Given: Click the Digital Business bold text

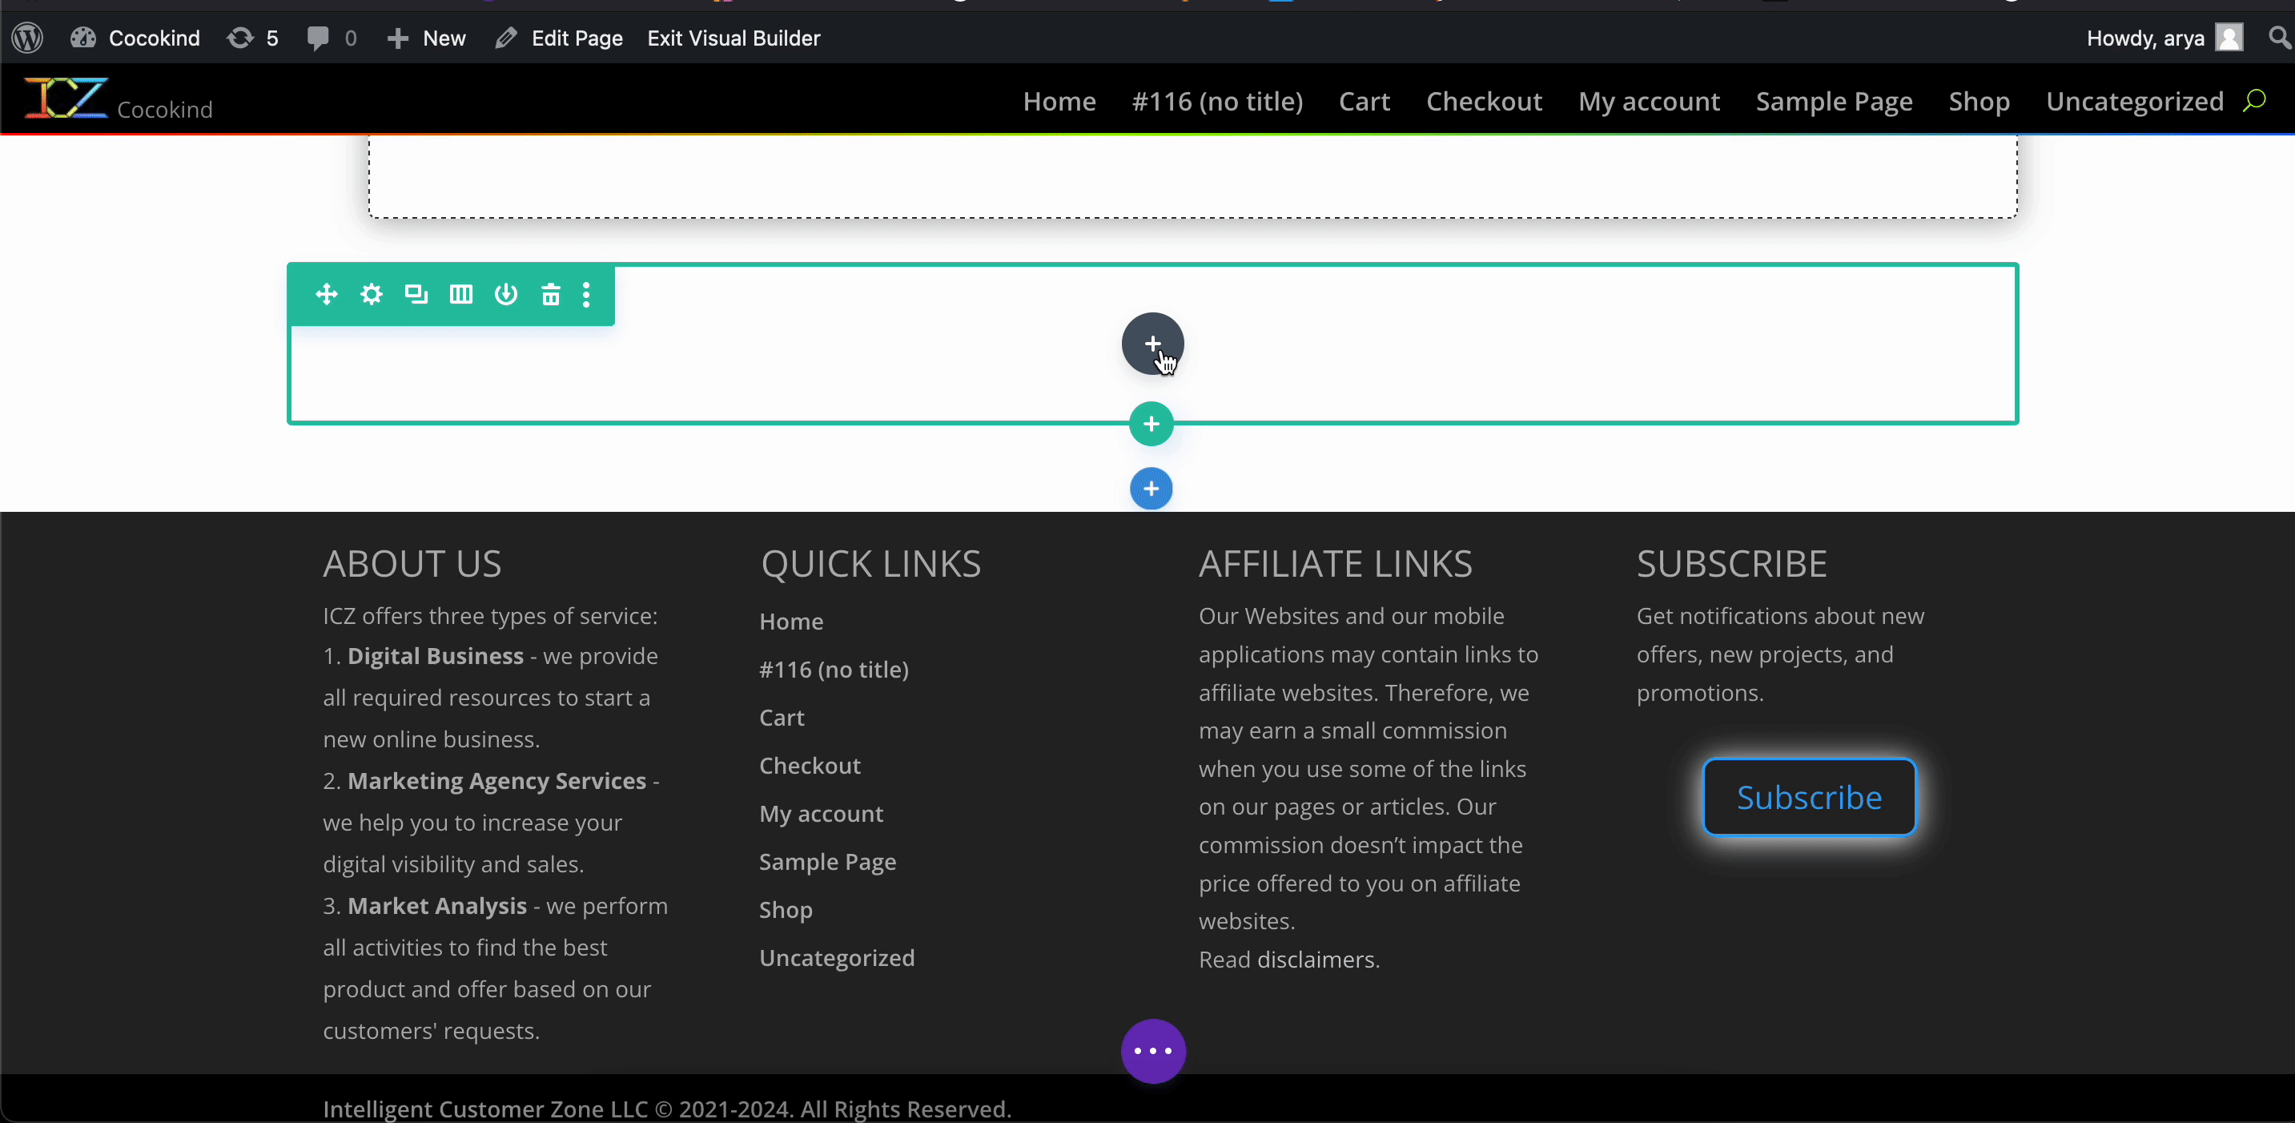Looking at the screenshot, I should coord(435,657).
